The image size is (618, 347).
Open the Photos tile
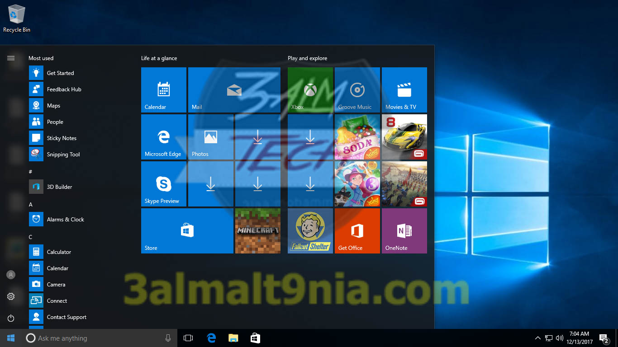point(211,137)
